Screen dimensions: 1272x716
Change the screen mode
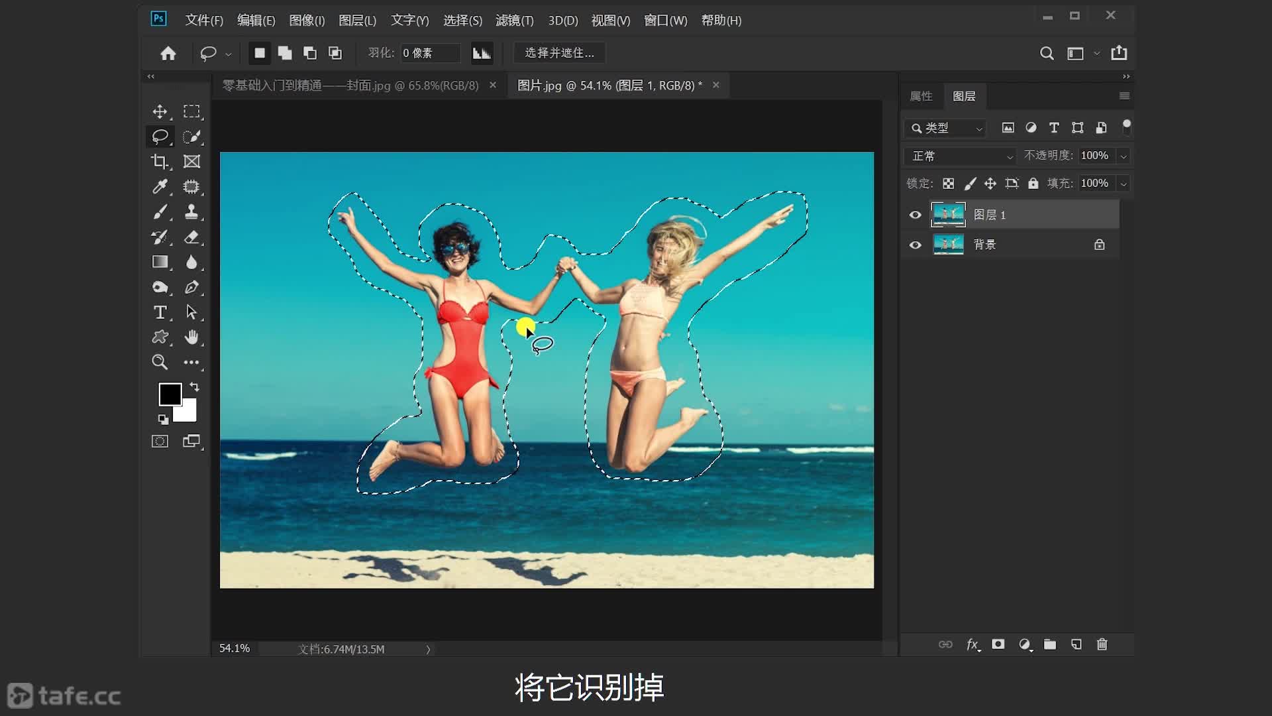point(191,442)
